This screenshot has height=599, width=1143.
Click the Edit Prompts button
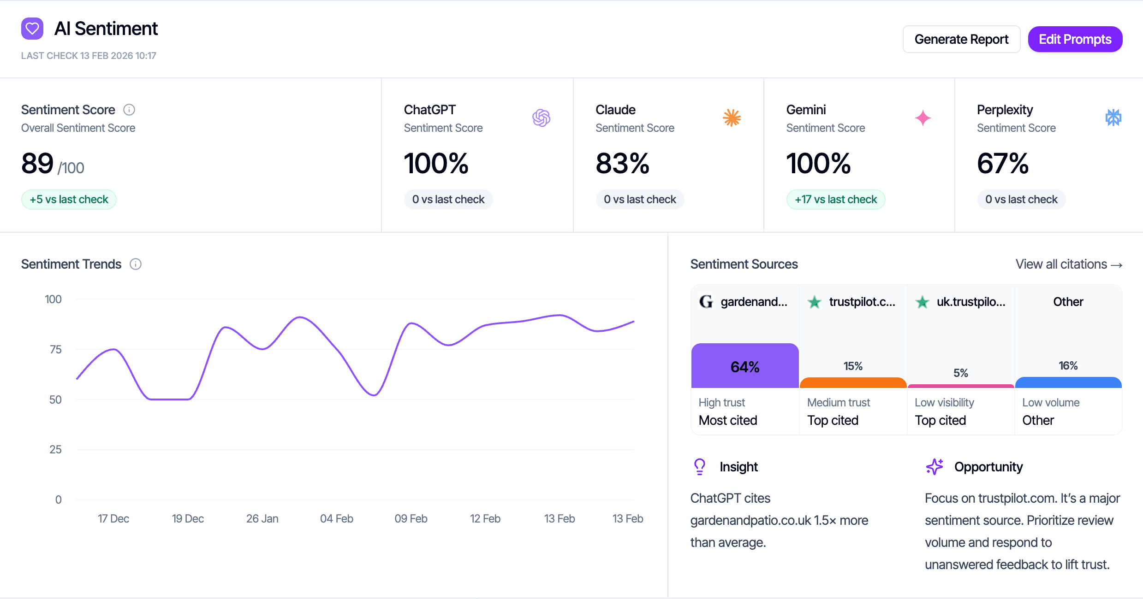(1075, 39)
